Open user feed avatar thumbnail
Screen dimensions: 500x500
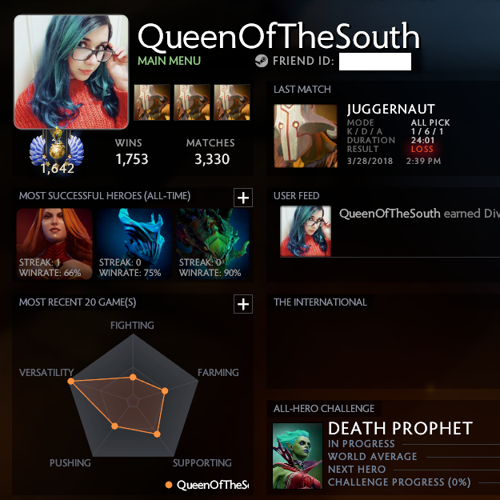pyautogui.click(x=306, y=231)
